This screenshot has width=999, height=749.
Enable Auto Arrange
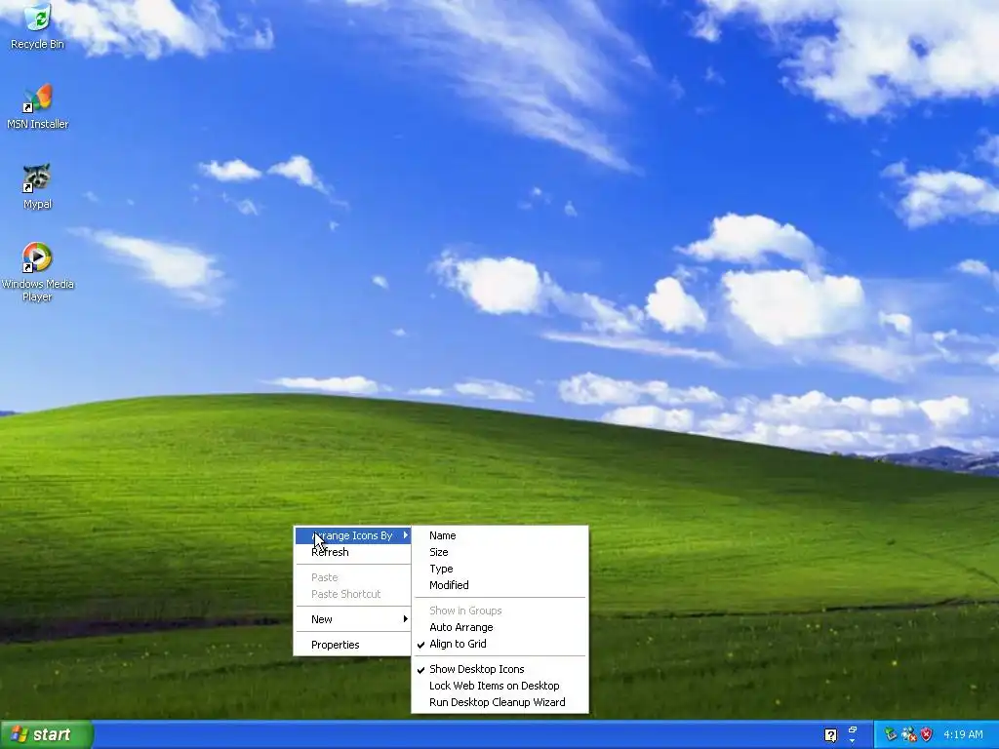click(x=500, y=627)
